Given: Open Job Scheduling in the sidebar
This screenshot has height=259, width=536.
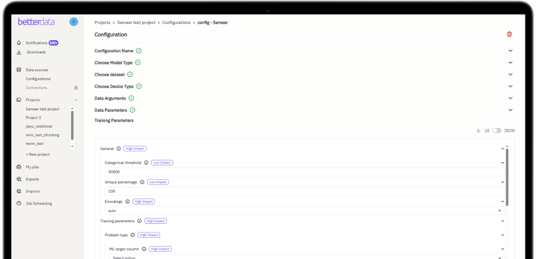Looking at the screenshot, I should (x=39, y=203).
